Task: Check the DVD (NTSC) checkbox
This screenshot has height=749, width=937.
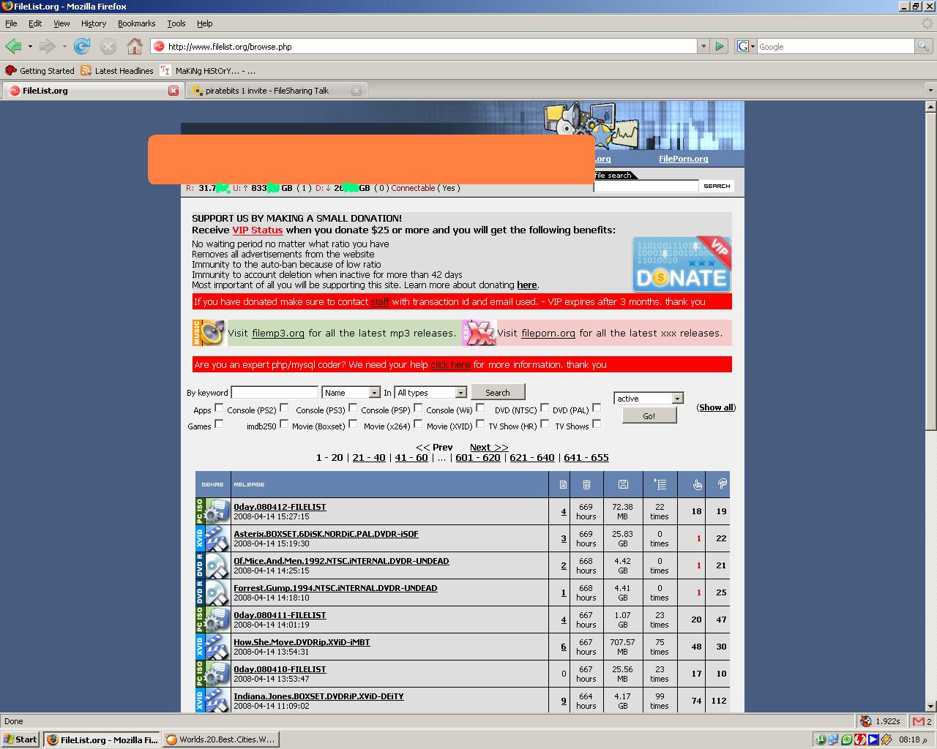Action: [545, 408]
